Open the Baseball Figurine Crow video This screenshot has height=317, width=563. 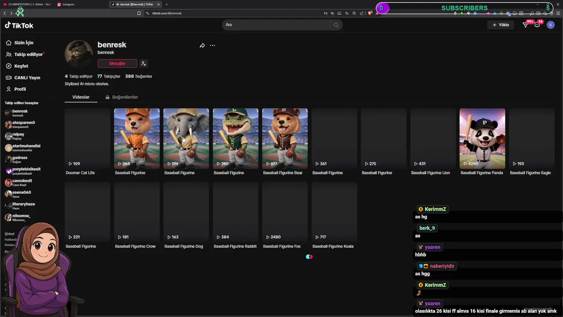pos(137,212)
